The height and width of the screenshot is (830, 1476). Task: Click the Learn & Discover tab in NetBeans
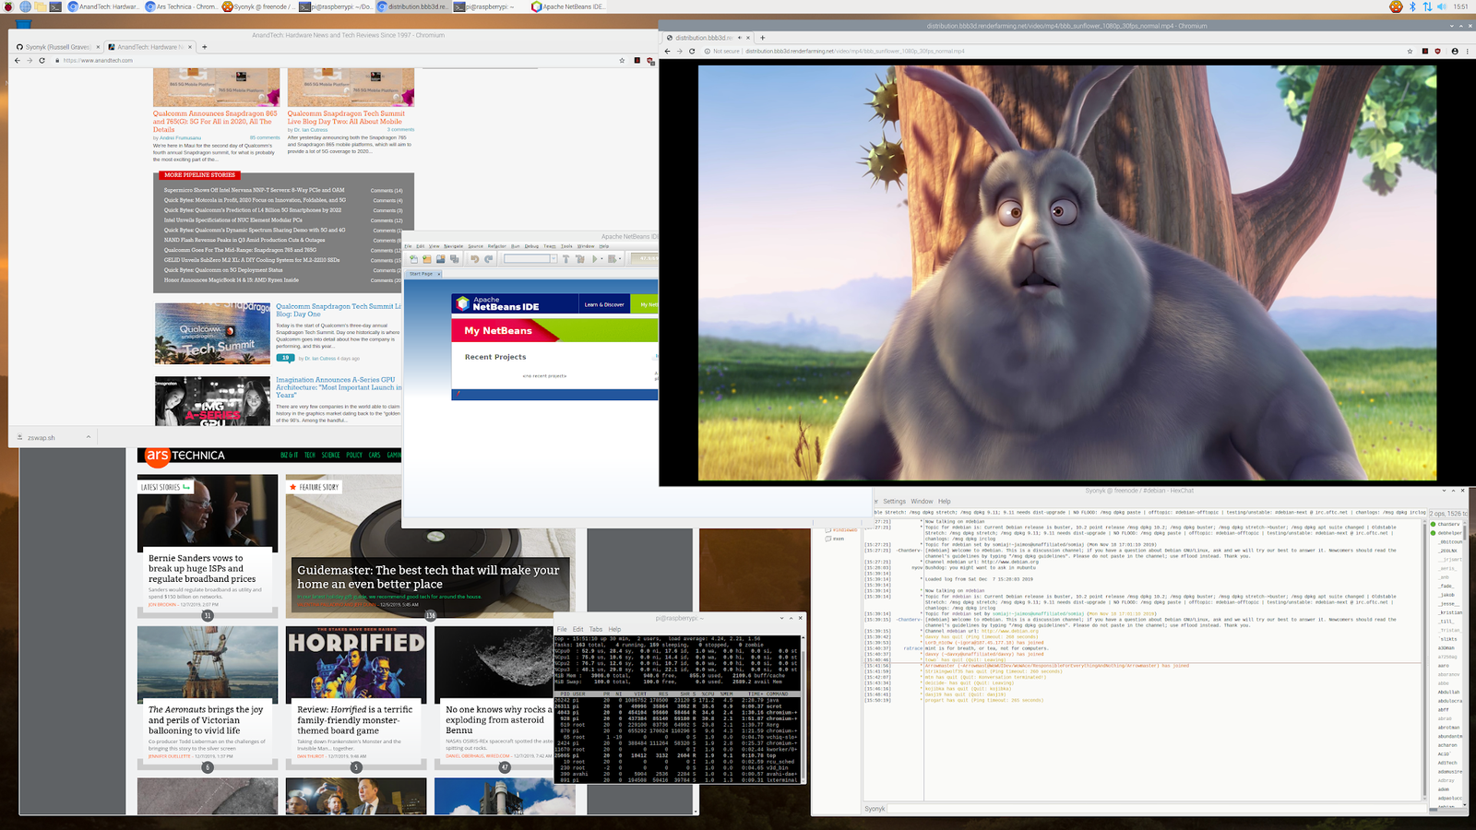tap(604, 304)
